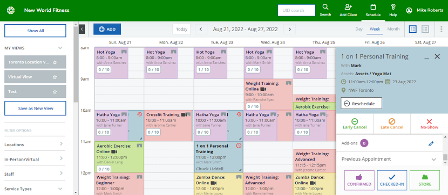This screenshot has width=448, height=195.
Task: Select the Toronto Location saved view
Action: pyautogui.click(x=35, y=62)
